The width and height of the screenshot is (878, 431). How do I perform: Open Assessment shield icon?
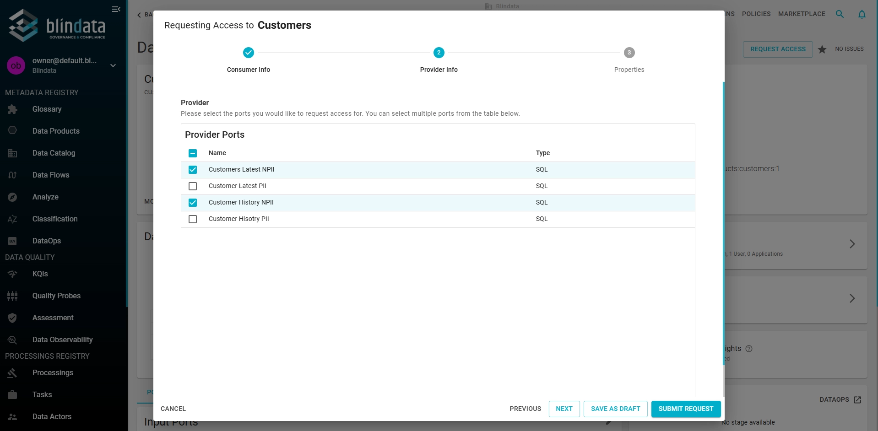coord(12,318)
